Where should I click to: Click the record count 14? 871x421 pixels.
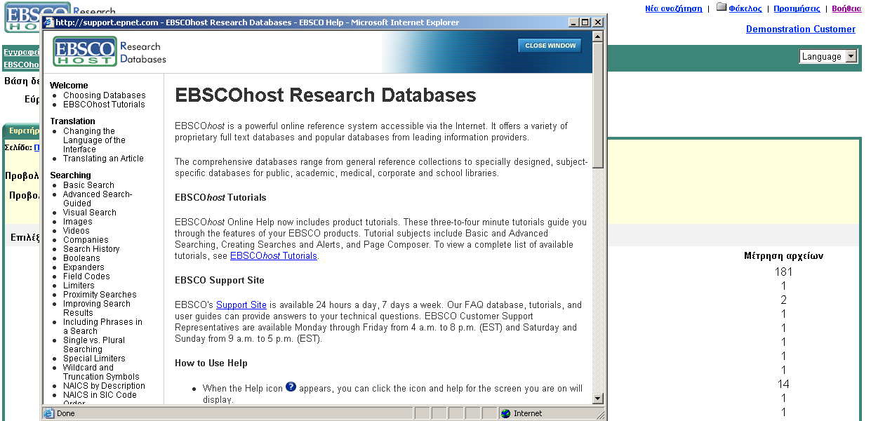coord(783,385)
